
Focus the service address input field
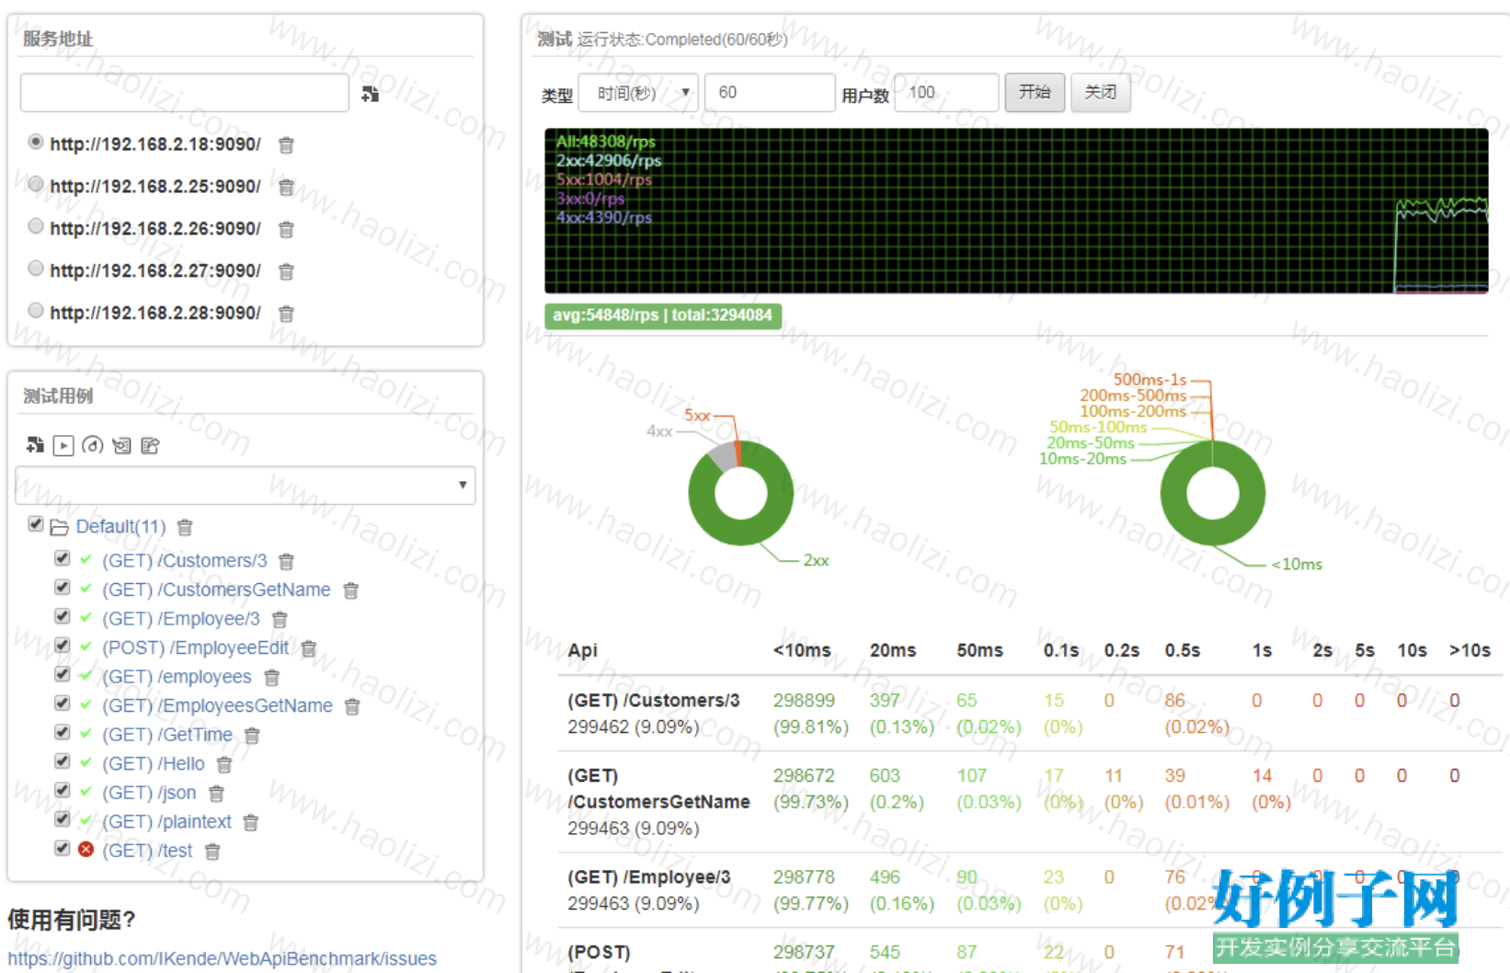(184, 93)
